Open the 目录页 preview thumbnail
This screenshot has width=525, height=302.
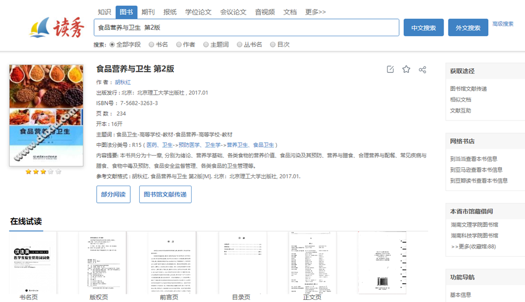(x=243, y=263)
